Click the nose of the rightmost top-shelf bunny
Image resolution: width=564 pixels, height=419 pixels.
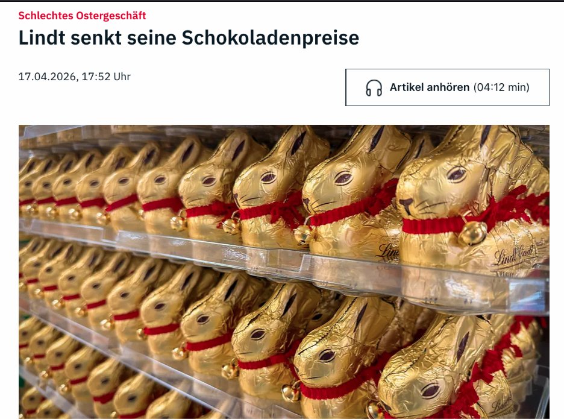point(406,204)
